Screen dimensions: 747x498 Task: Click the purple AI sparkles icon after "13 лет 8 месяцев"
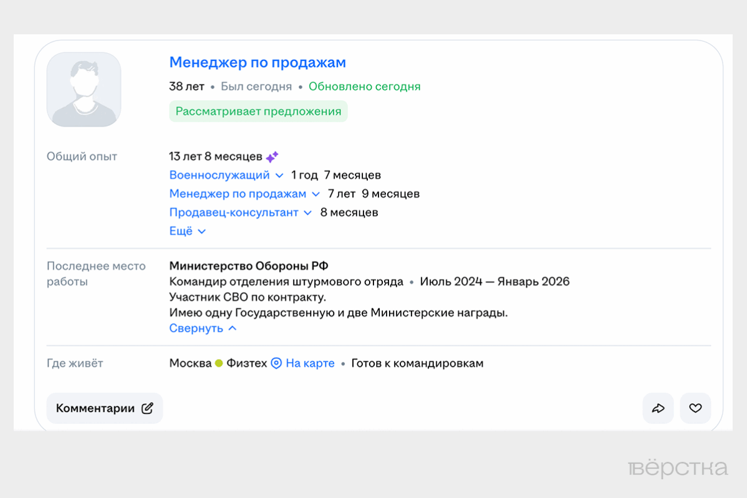pos(271,156)
